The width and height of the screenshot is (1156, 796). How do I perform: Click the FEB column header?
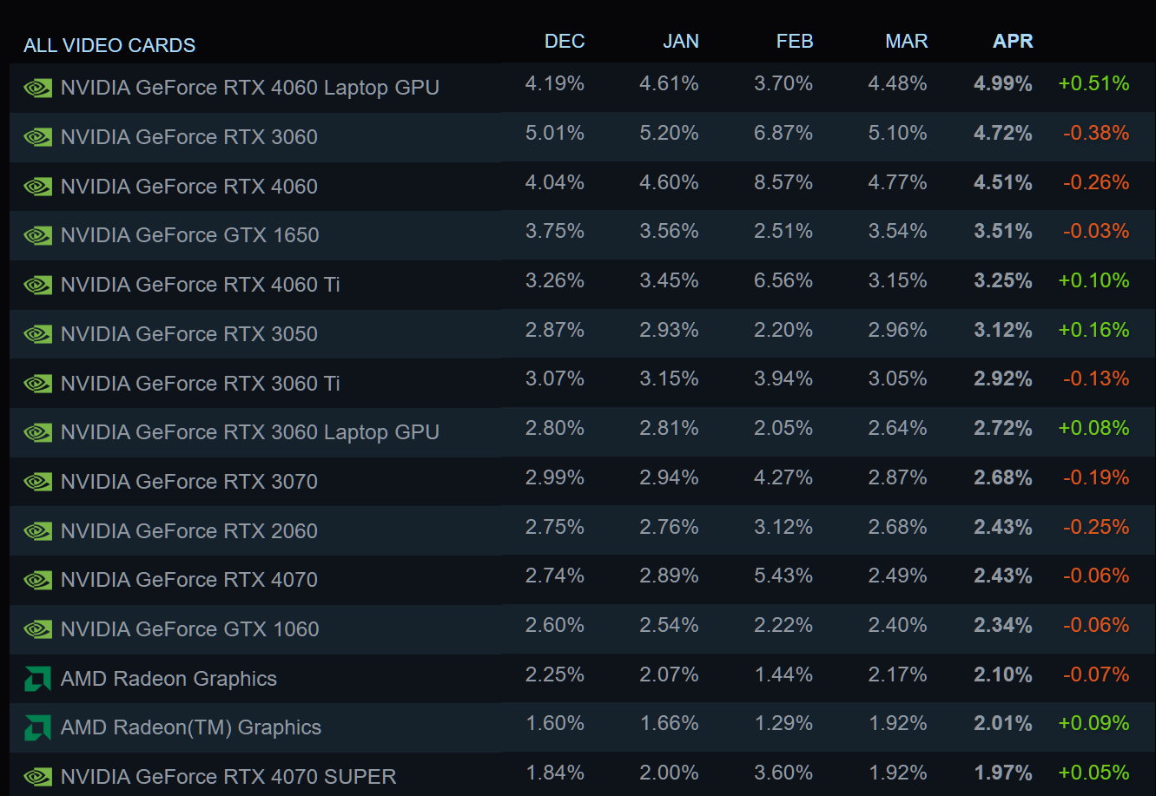coord(794,41)
